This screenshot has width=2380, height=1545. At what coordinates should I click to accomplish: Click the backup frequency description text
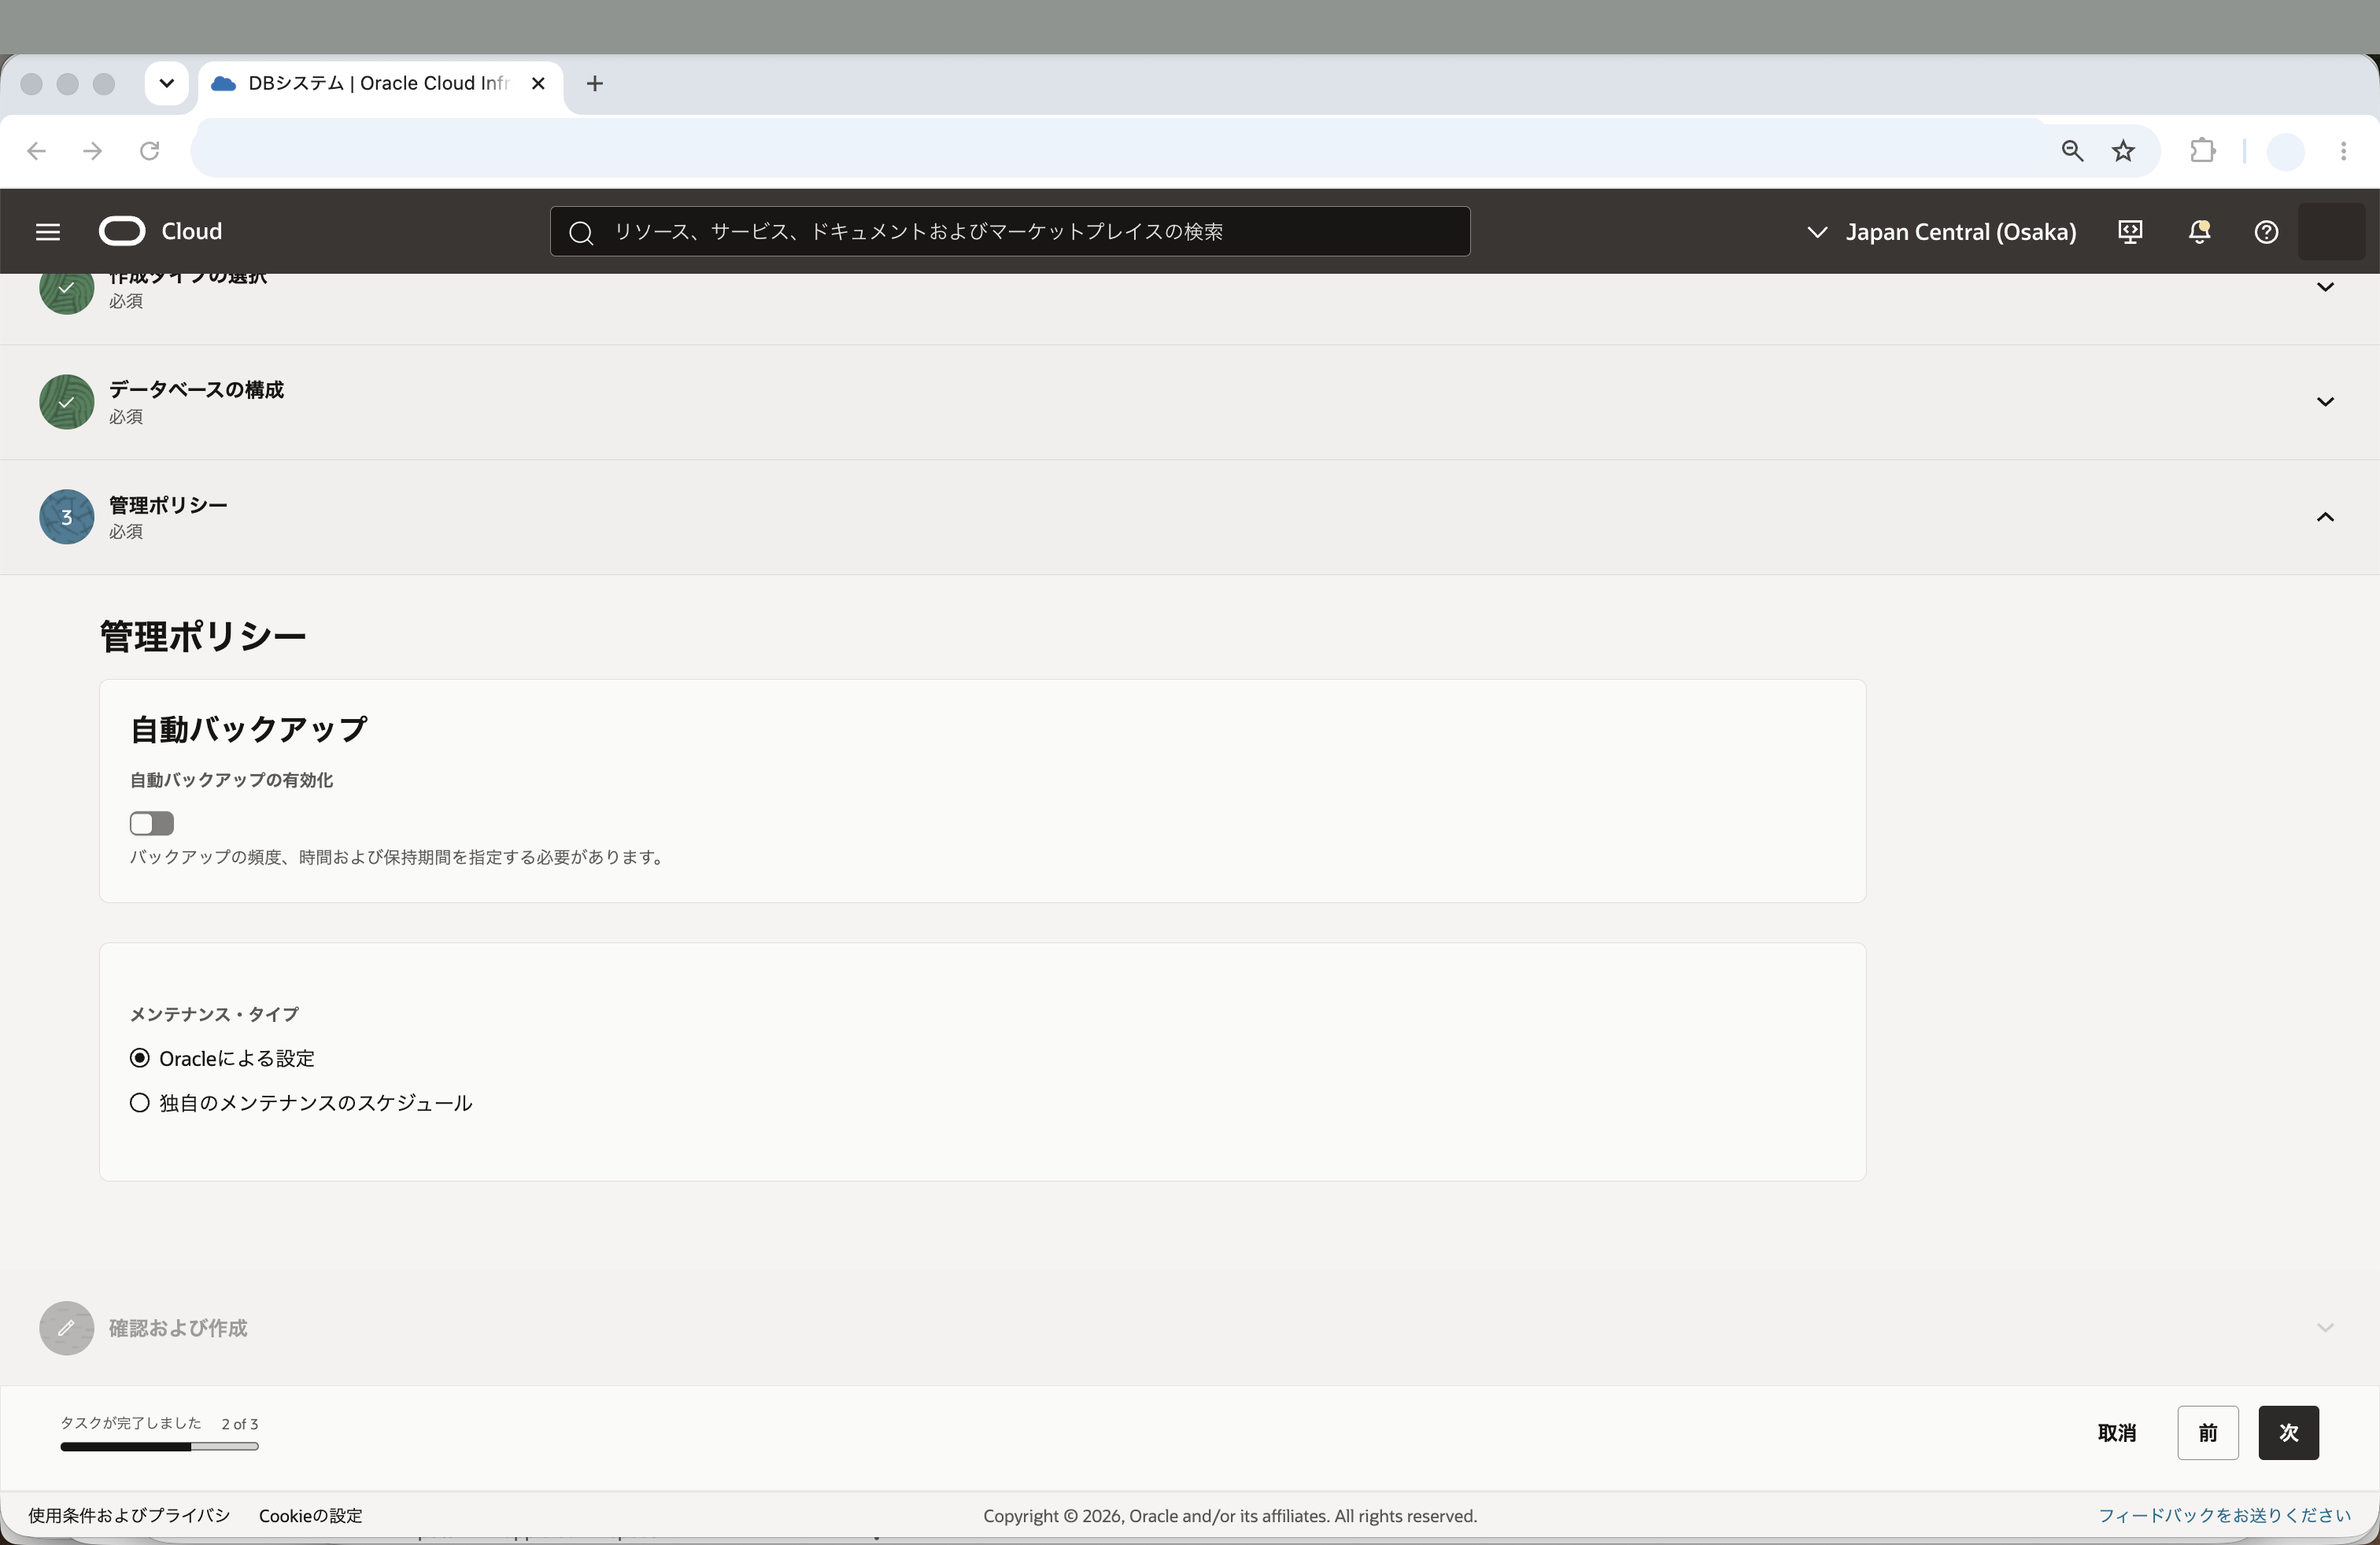pos(398,857)
